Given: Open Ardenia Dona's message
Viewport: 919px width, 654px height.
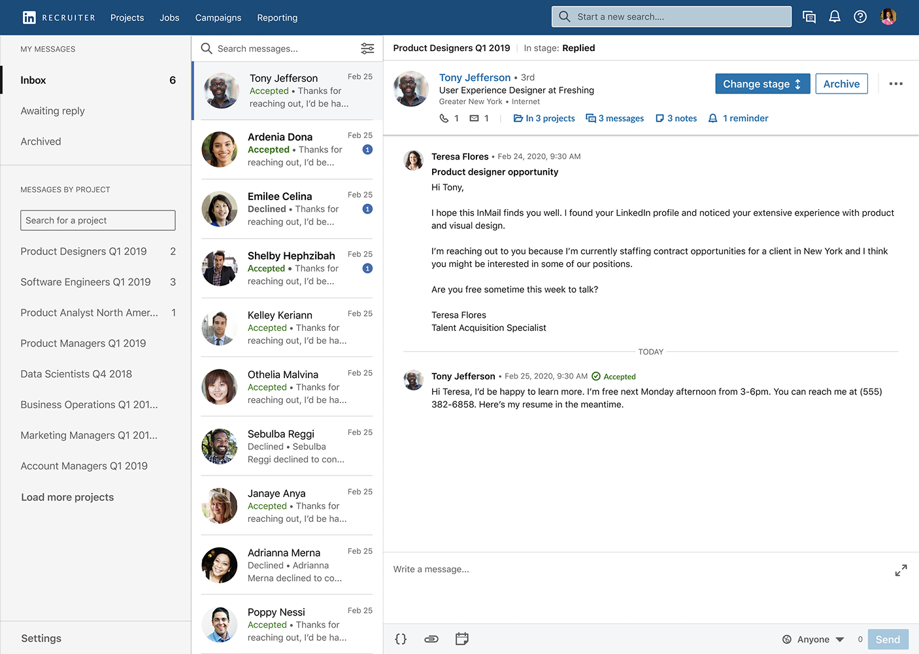Looking at the screenshot, I should [288, 150].
